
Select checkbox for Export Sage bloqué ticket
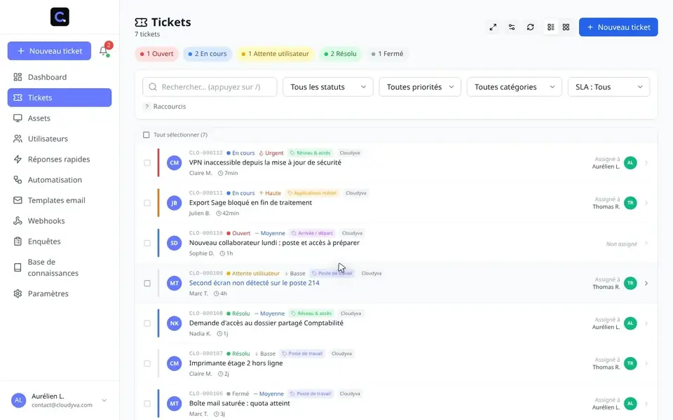coord(147,203)
